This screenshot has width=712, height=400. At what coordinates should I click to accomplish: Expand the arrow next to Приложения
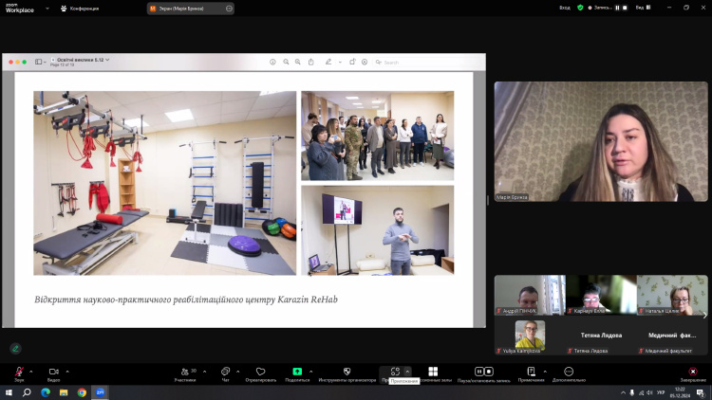pyautogui.click(x=407, y=372)
